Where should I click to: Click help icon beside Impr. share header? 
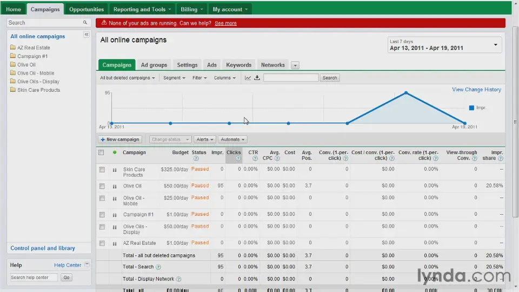pyautogui.click(x=501, y=158)
